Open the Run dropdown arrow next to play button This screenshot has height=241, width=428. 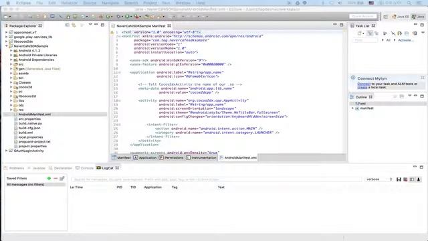pos(130,17)
